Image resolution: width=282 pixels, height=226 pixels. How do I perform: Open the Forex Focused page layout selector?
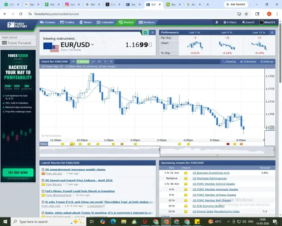tap(18, 43)
